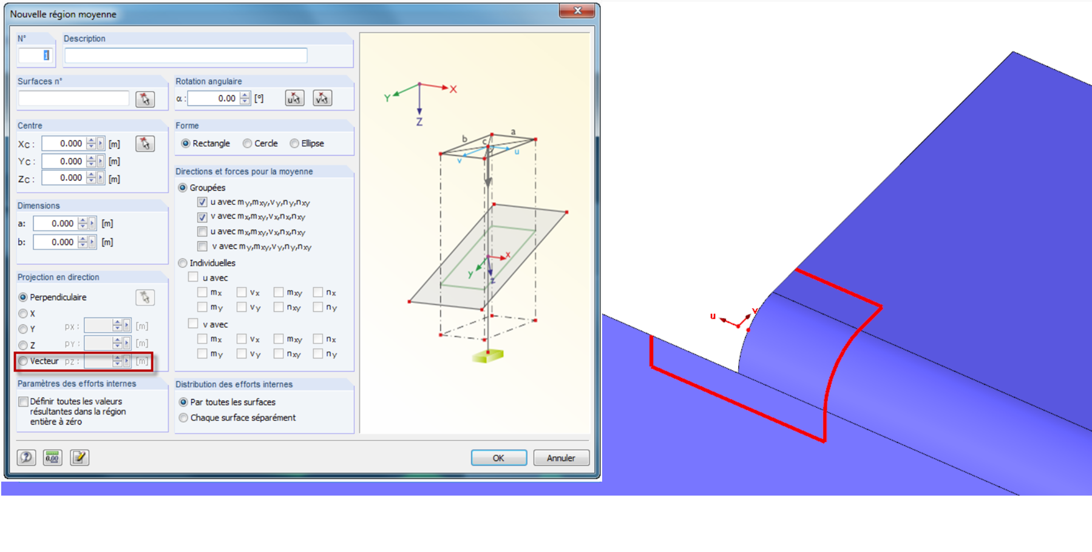Select the v-axis pick icon beside rotation angle
The image size is (1092, 552).
(322, 98)
